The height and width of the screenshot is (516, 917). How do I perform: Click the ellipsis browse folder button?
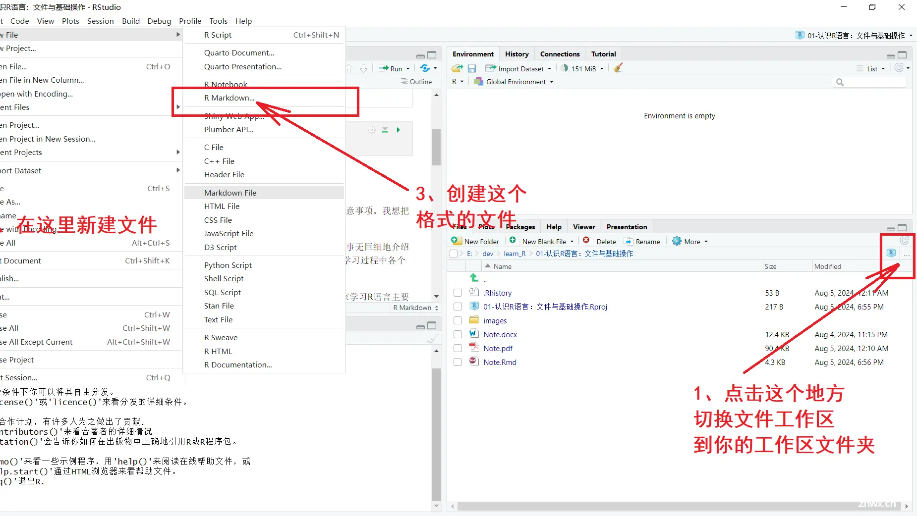tap(907, 254)
